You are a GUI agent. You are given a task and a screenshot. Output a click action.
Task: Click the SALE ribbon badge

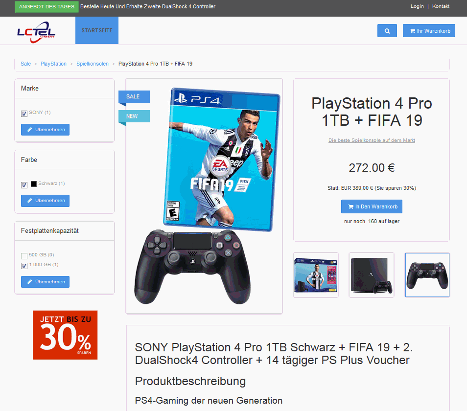134,97
